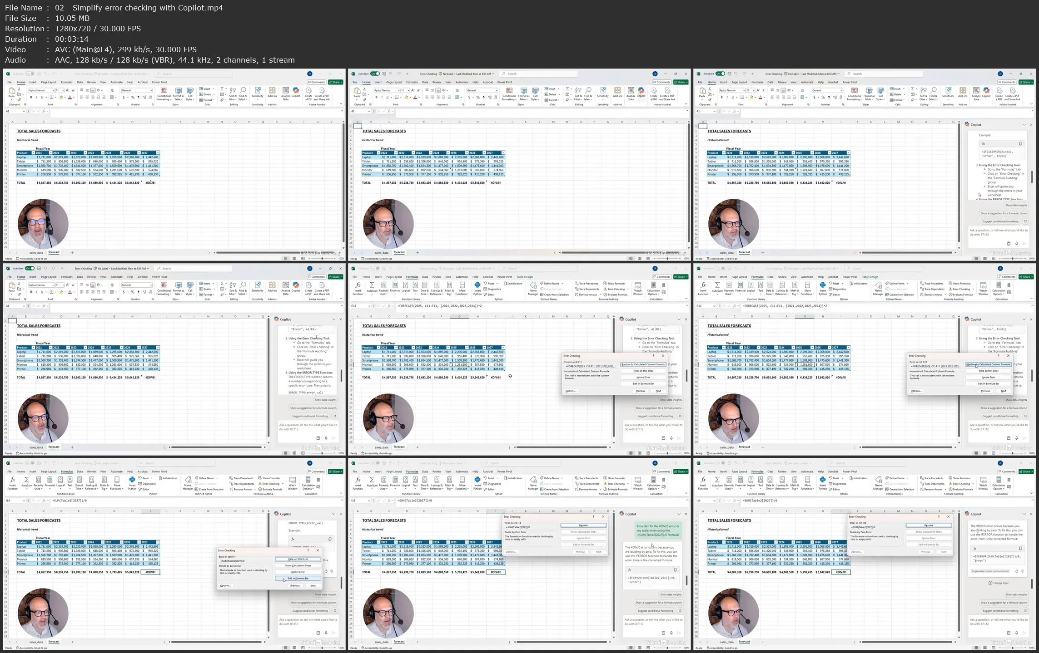Toggle AutoSave switch in the bottom-center frame
The height and width of the screenshot is (653, 1039).
[x=375, y=463]
